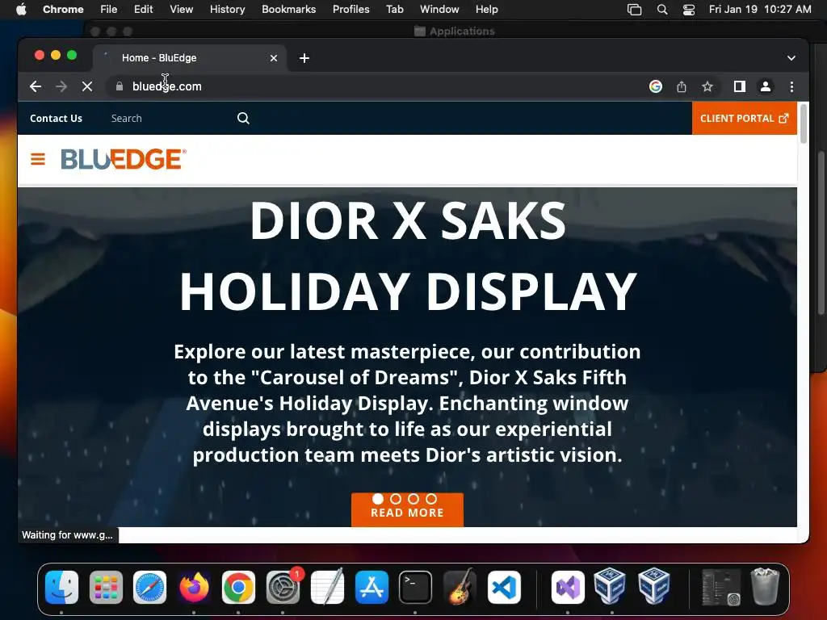Image resolution: width=827 pixels, height=620 pixels.
Task: Open the minimized window thumbnail in the Dock
Action: (721, 588)
